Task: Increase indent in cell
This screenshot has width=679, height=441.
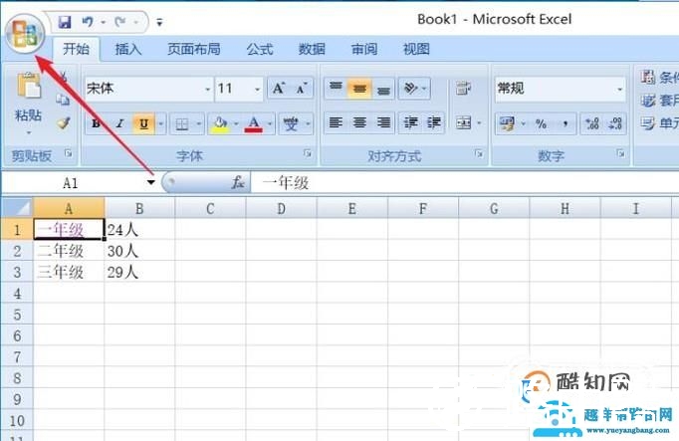Action: pyautogui.click(x=434, y=123)
